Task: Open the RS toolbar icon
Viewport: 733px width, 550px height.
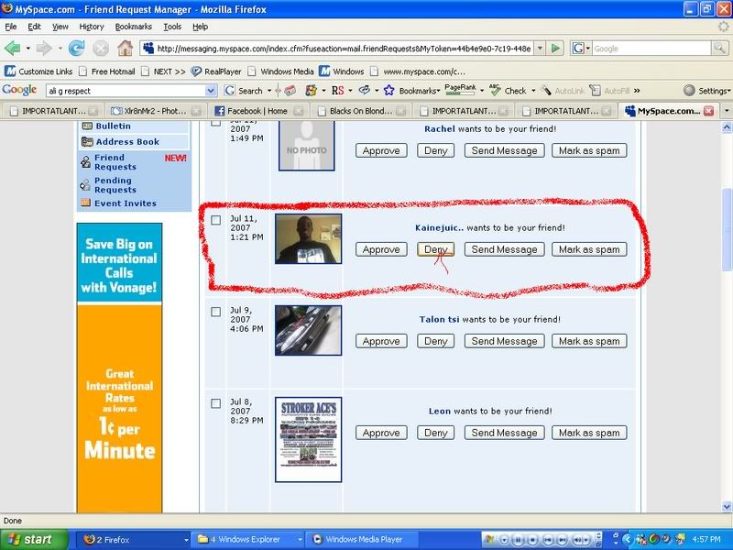Action: point(337,91)
